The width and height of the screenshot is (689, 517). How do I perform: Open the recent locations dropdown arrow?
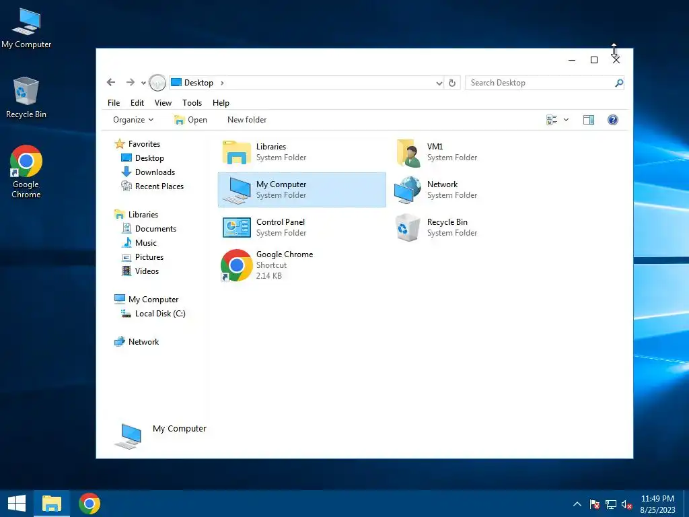(143, 83)
